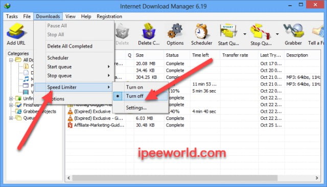This screenshot has height=187, width=327.
Task: Sort by the Q column header
Action: tap(130, 55)
